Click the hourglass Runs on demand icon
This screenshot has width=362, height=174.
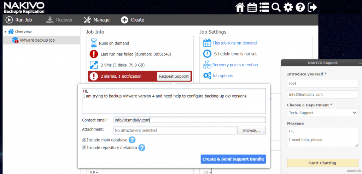click(94, 43)
